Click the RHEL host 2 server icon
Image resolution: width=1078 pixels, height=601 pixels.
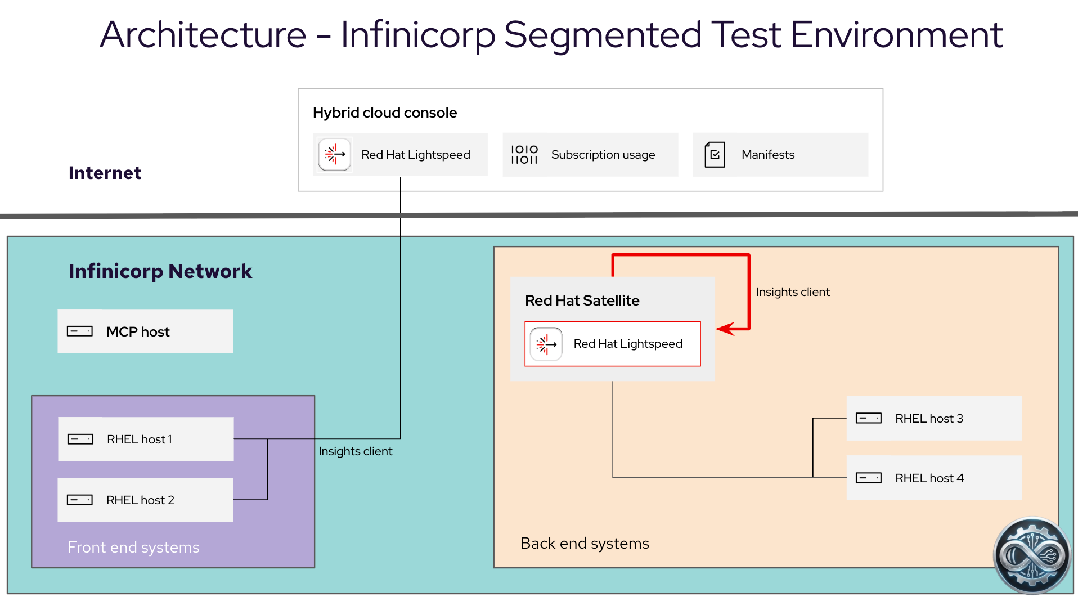coord(80,500)
